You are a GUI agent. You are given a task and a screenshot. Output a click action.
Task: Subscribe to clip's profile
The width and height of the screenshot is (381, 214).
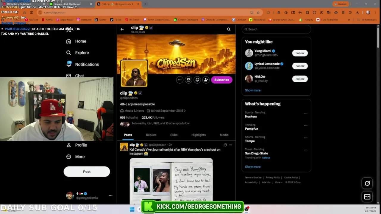[222, 80]
